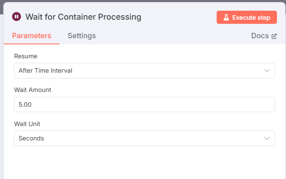Click the dimmed backdrop above the panel

pos(143,1)
